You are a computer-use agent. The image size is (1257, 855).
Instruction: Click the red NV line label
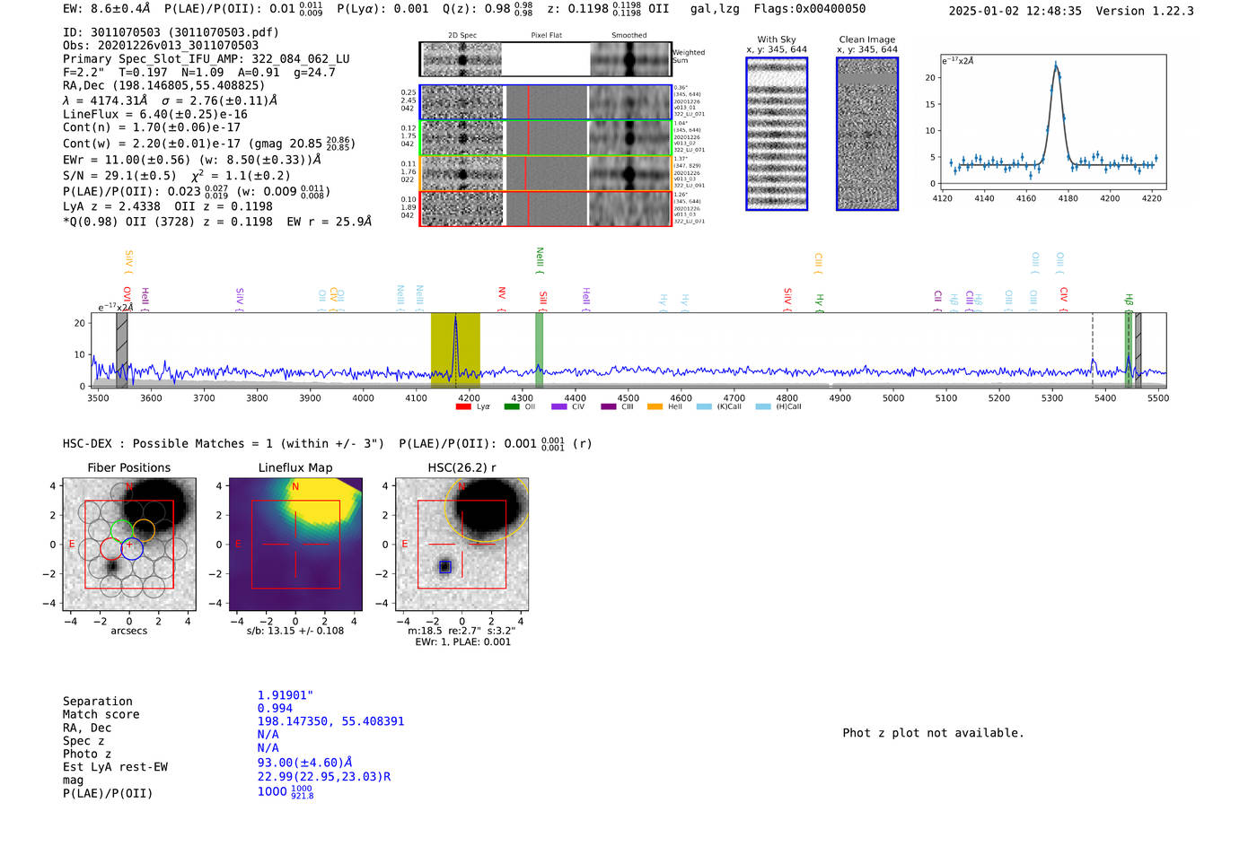502,300
